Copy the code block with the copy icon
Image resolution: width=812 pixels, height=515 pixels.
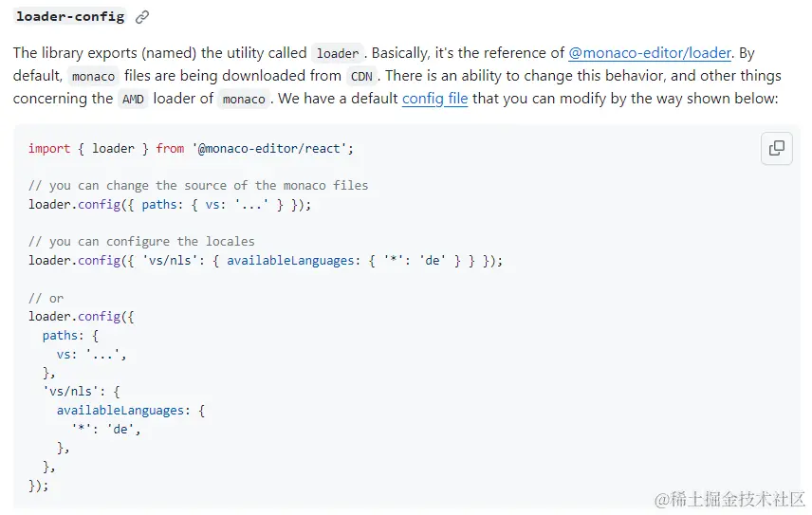tap(776, 148)
